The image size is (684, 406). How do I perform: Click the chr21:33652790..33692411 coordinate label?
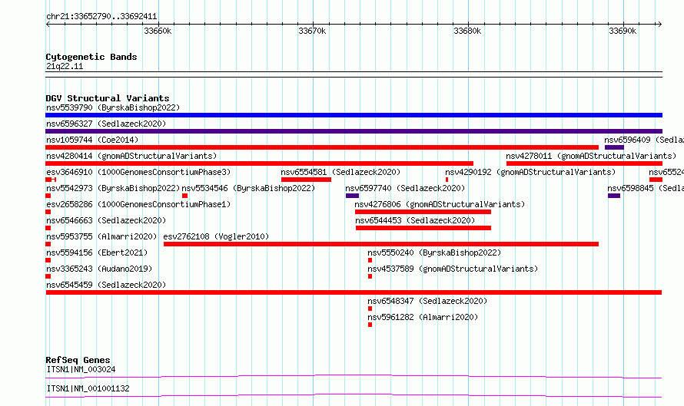click(101, 17)
